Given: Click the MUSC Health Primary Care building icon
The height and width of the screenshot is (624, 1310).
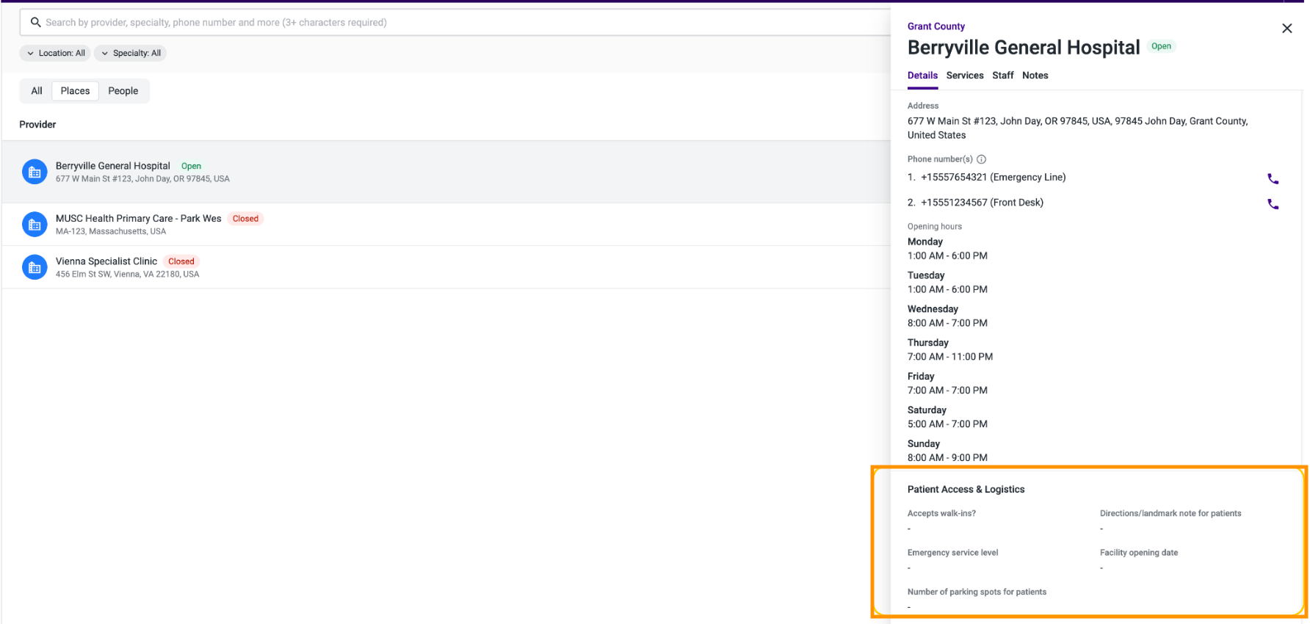Looking at the screenshot, I should pos(35,225).
